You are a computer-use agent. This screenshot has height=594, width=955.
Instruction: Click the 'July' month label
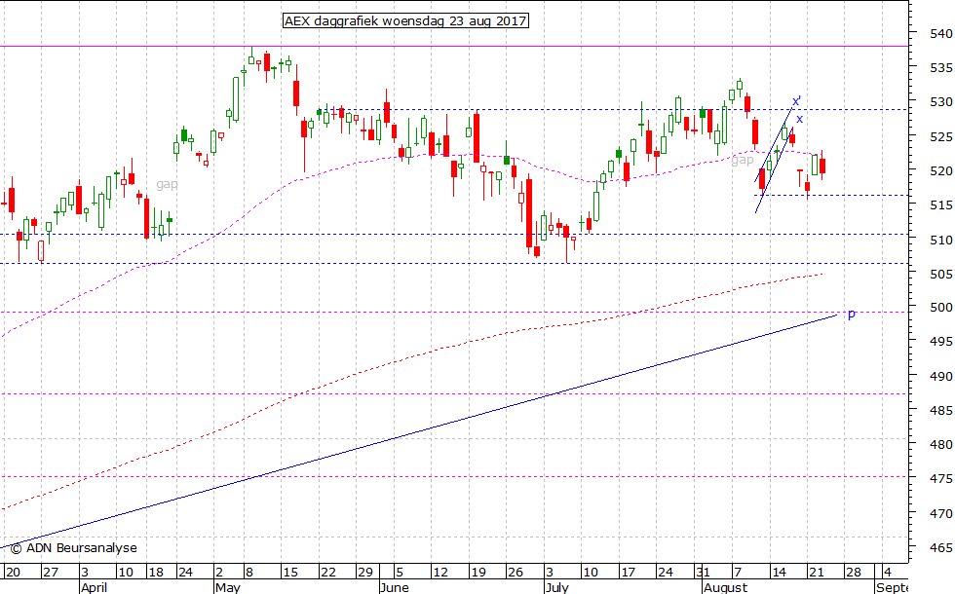[557, 588]
